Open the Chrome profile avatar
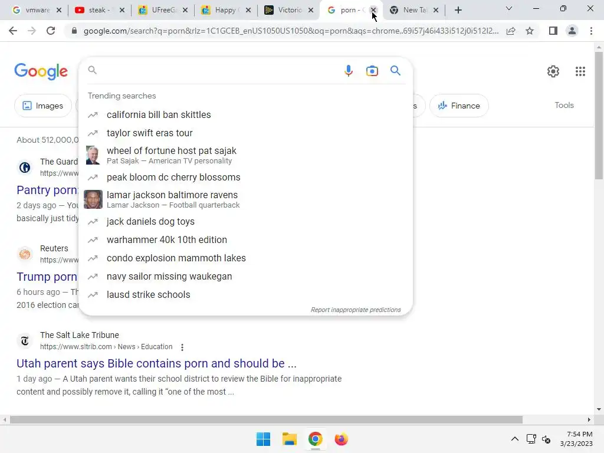Image resolution: width=604 pixels, height=453 pixels. [572, 31]
